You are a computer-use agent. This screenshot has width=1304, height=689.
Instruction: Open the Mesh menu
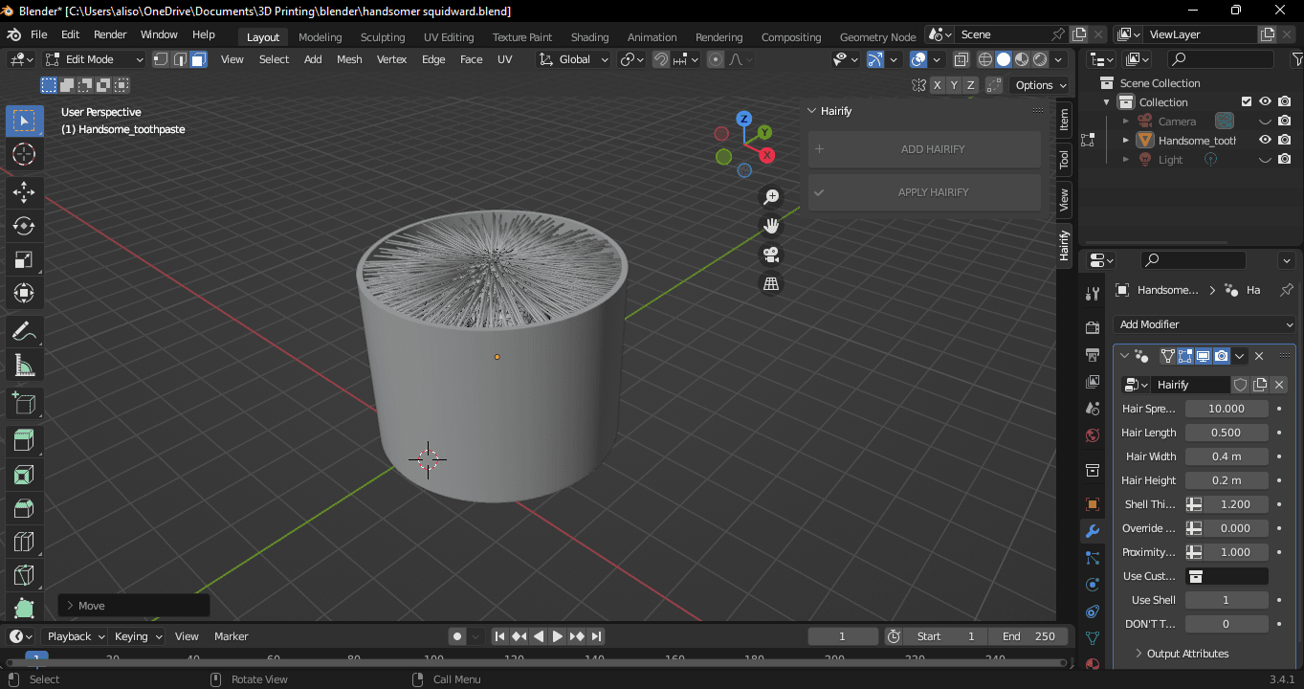click(x=349, y=59)
